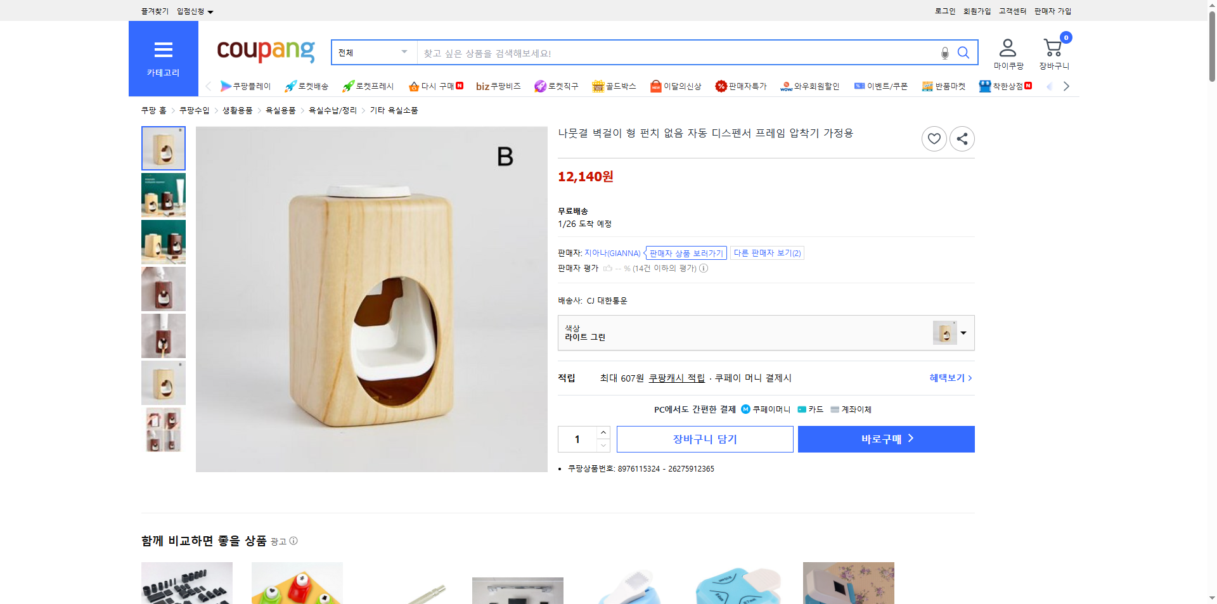Open the 카테고리 hamburger menu
1217x604 pixels.
163,49
